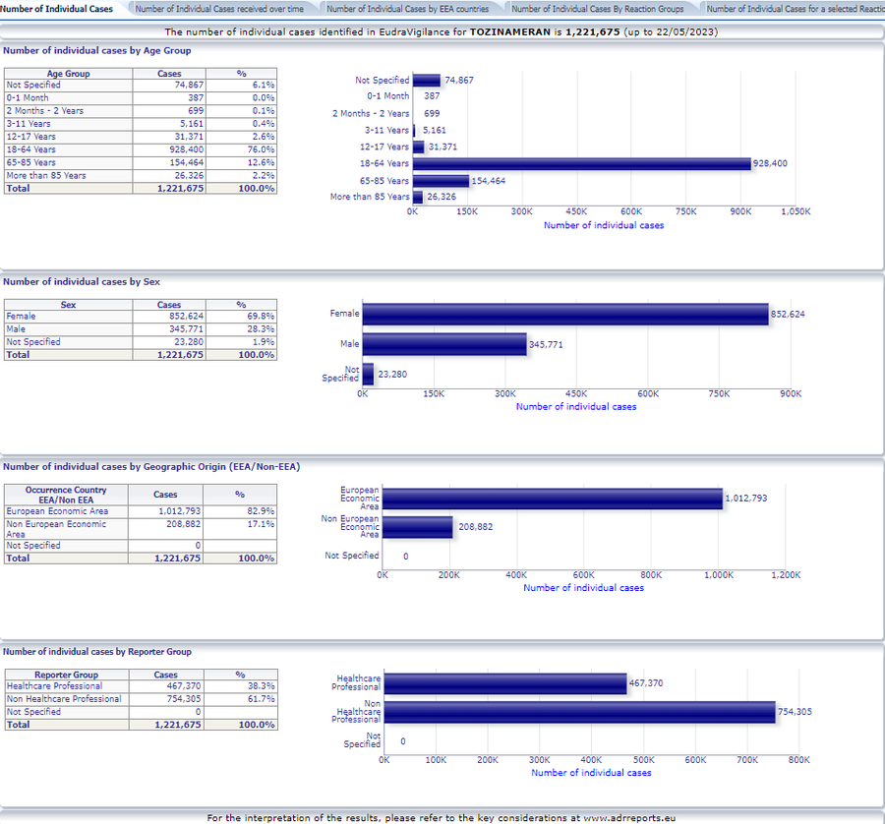Select the European Economic Area bar

552,499
